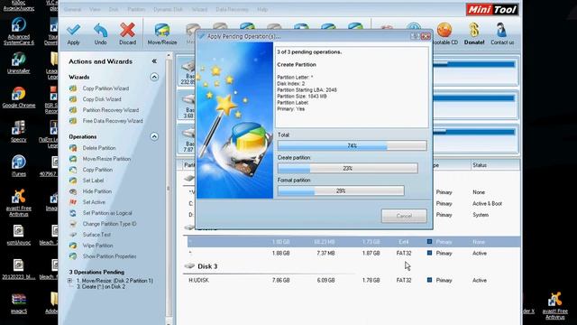Open Speccy desktop icon

(18, 132)
